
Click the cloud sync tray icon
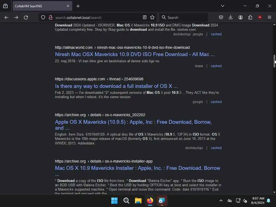[x=230, y=201]
